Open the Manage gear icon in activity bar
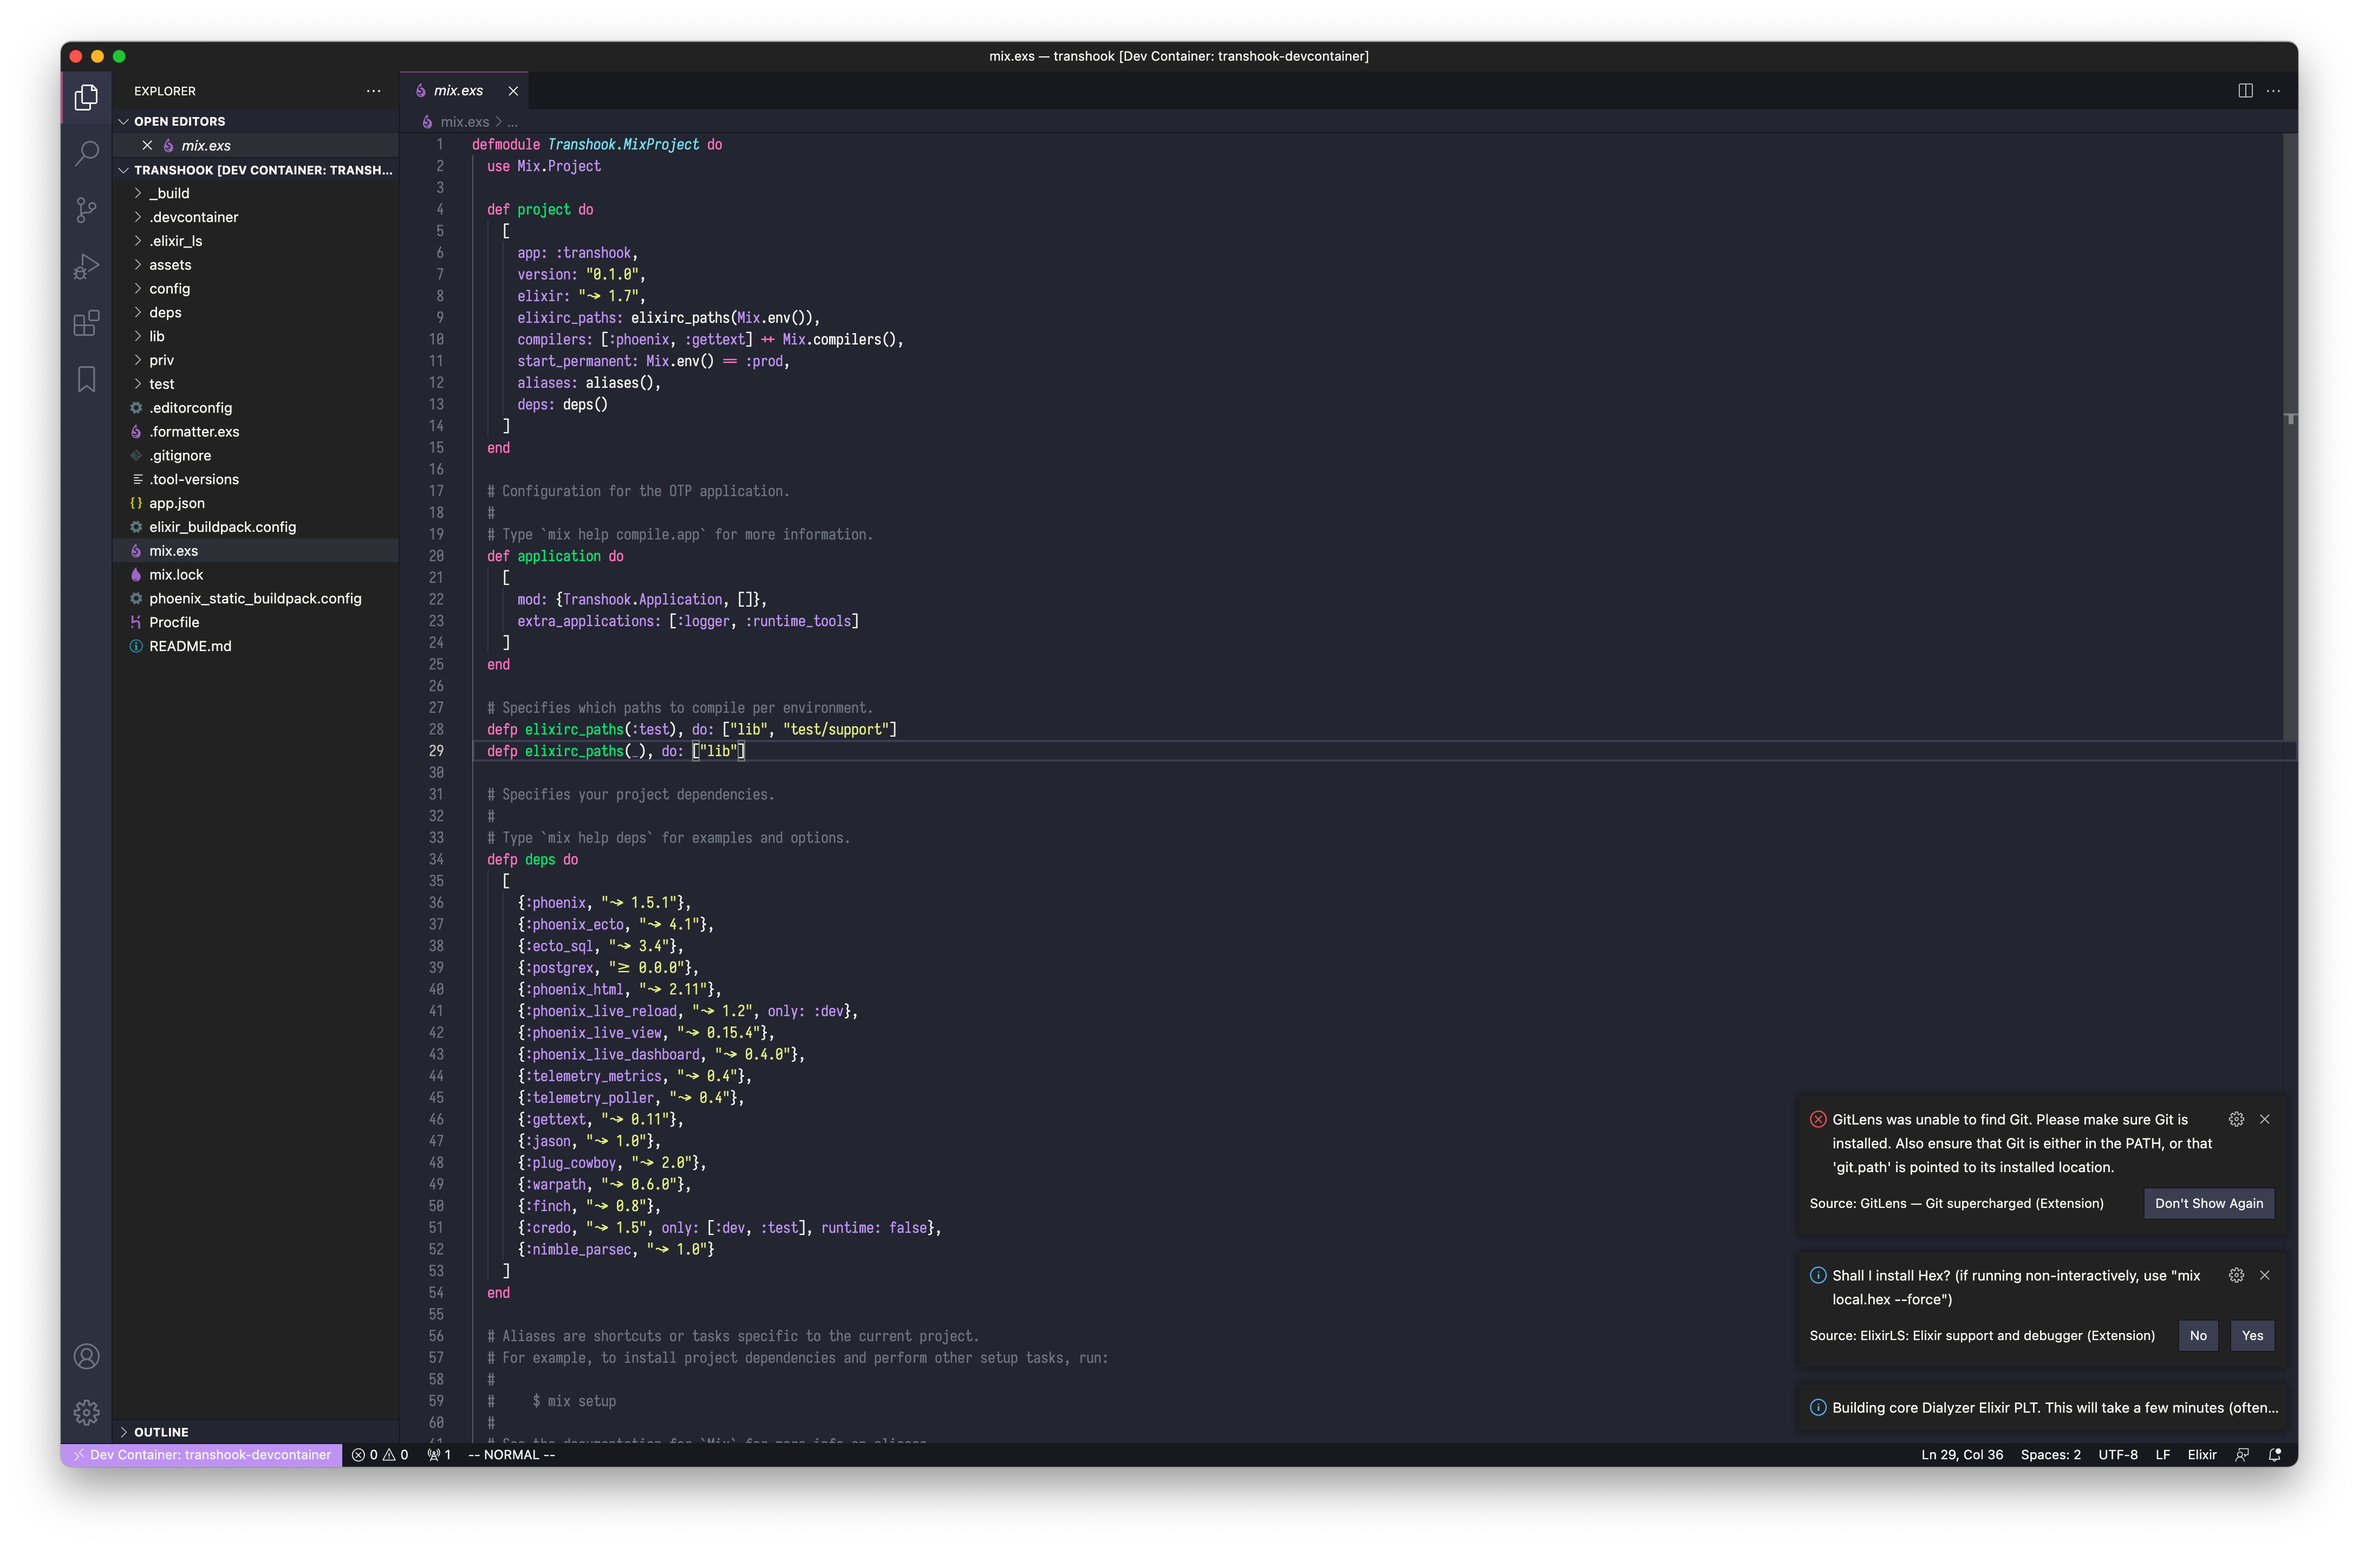The width and height of the screenshot is (2359, 1547). coord(86,1412)
